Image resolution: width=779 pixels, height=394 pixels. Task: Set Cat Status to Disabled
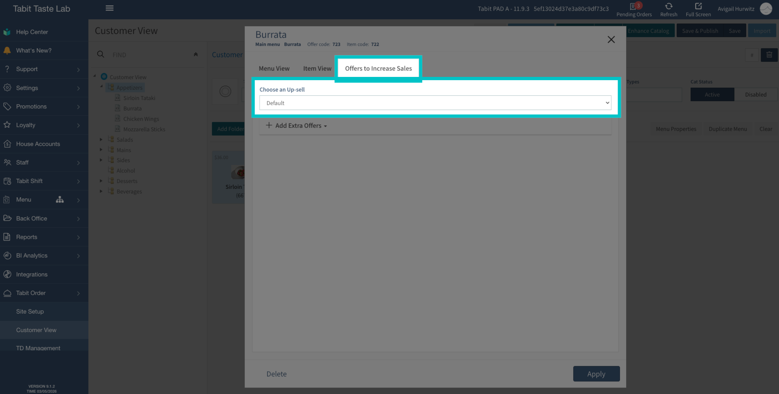(x=756, y=94)
